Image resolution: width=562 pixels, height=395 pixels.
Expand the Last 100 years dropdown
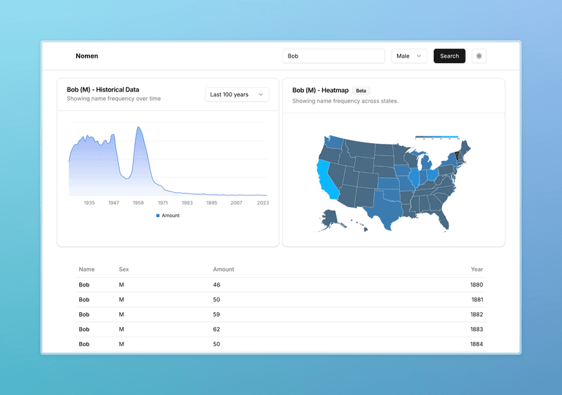(x=237, y=95)
